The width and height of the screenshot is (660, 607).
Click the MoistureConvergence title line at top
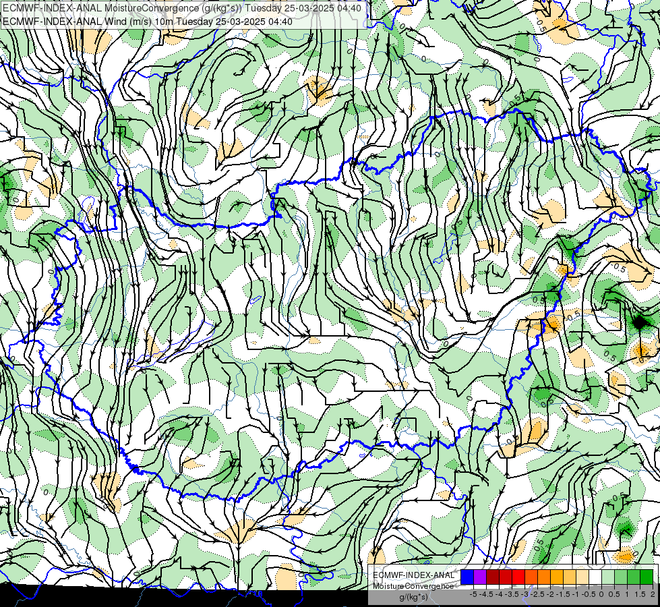tap(182, 8)
